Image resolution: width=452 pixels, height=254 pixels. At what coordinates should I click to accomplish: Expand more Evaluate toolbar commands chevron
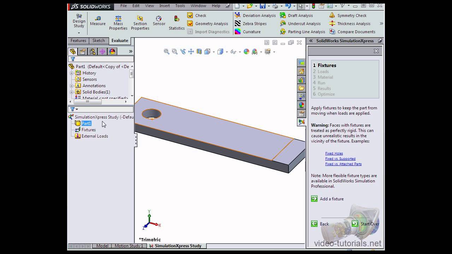click(x=381, y=24)
